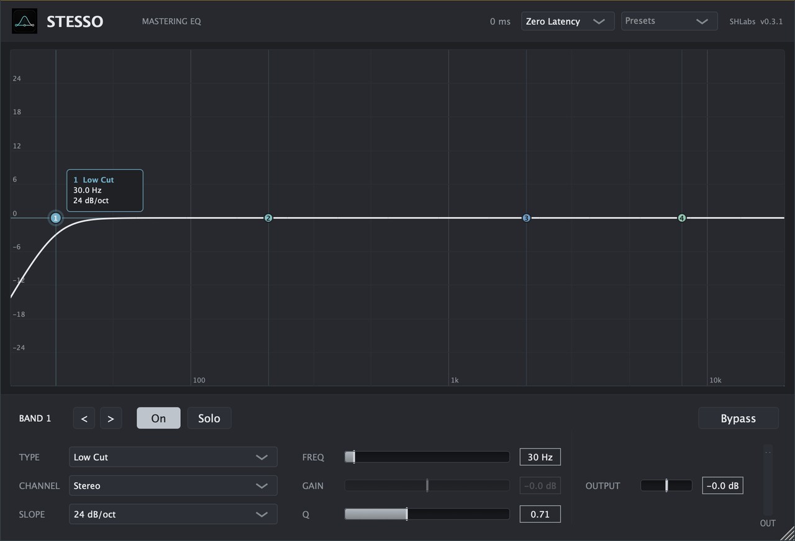Click the FREQ slider
The width and height of the screenshot is (795, 541).
(427, 457)
